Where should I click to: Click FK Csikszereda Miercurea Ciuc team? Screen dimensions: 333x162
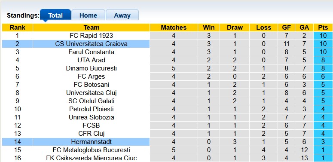click(92, 158)
